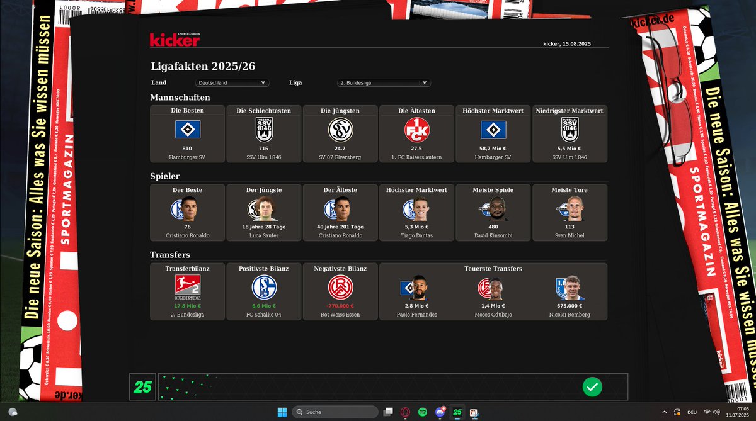The width and height of the screenshot is (756, 421).
Task: Click the 40 Jahre 201 Tage age value
Action: 340,227
